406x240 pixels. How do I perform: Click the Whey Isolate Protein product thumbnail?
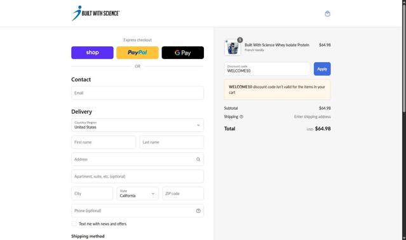click(233, 48)
